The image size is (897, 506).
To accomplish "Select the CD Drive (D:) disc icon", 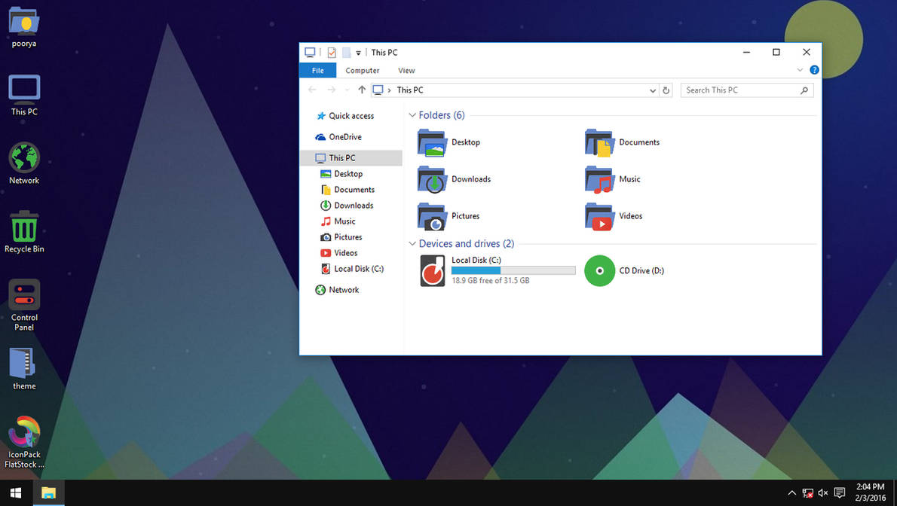I will [x=599, y=271].
